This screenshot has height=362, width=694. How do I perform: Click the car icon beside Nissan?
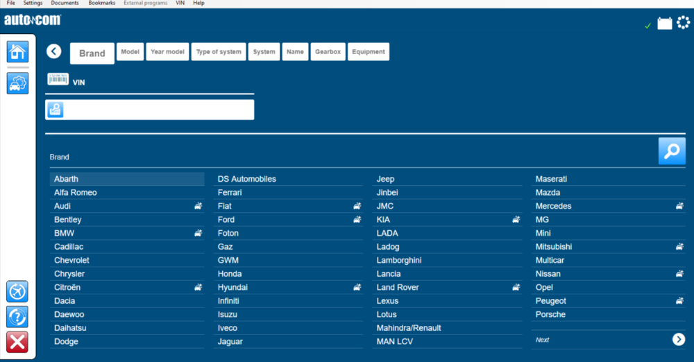(679, 273)
